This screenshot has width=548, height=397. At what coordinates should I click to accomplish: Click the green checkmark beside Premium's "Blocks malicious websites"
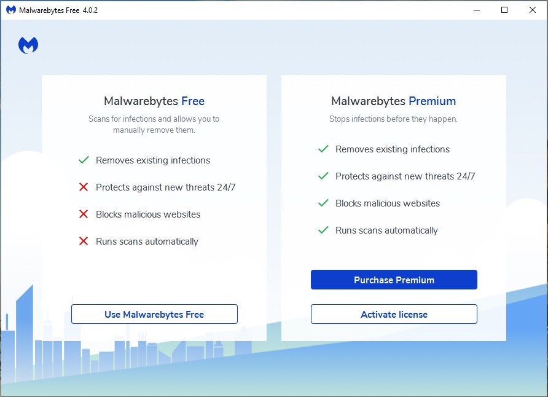tap(323, 203)
